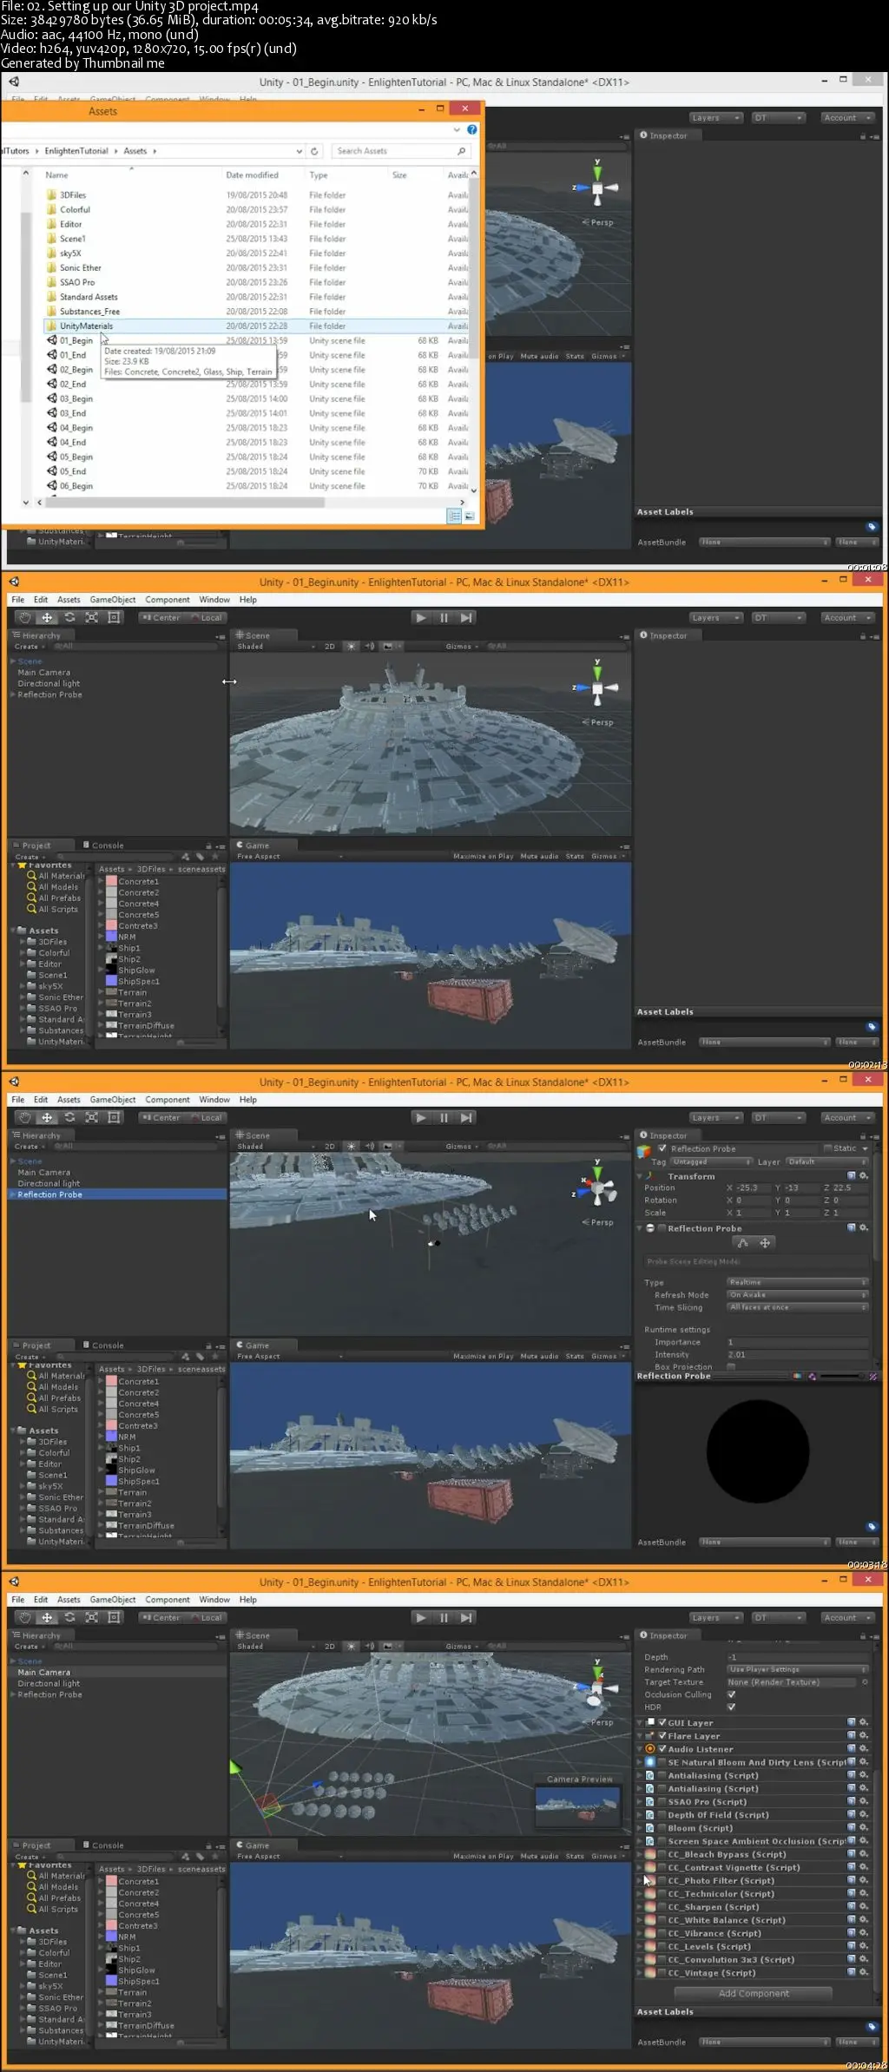Open help icon for Flare Layer component

tap(851, 1735)
